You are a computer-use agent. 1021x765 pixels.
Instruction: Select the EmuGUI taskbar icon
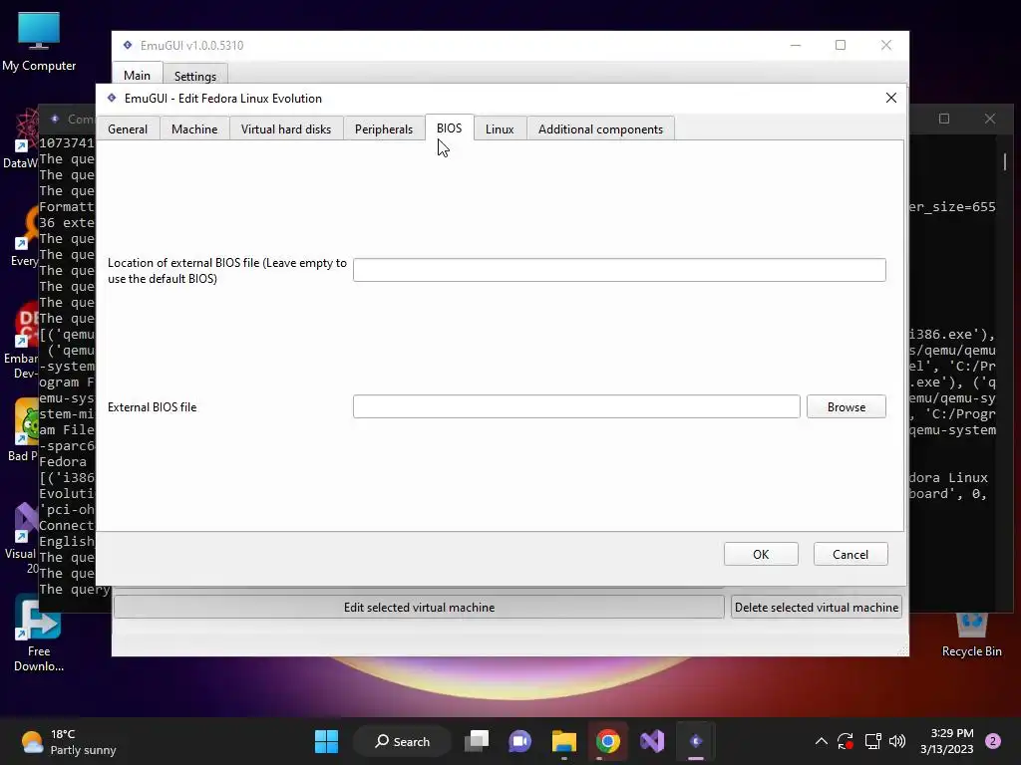pyautogui.click(x=695, y=741)
